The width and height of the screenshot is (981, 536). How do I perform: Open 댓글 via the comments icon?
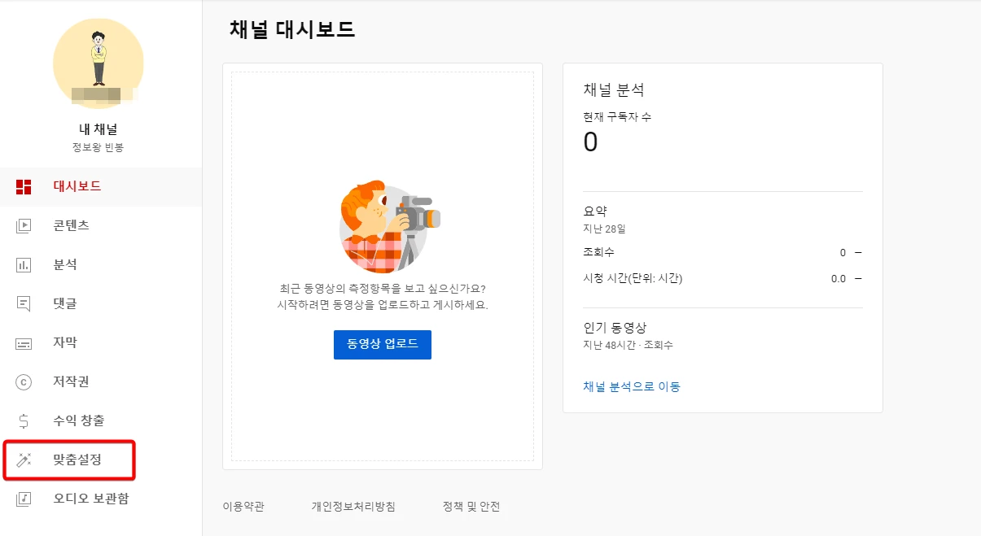tap(24, 303)
